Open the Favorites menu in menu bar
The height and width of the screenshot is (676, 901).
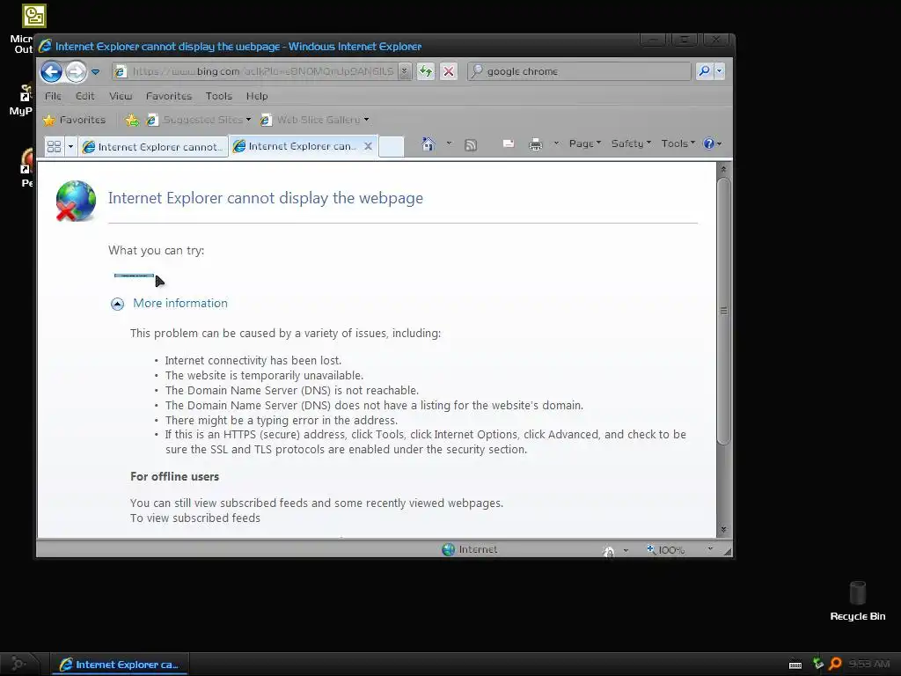tap(169, 96)
